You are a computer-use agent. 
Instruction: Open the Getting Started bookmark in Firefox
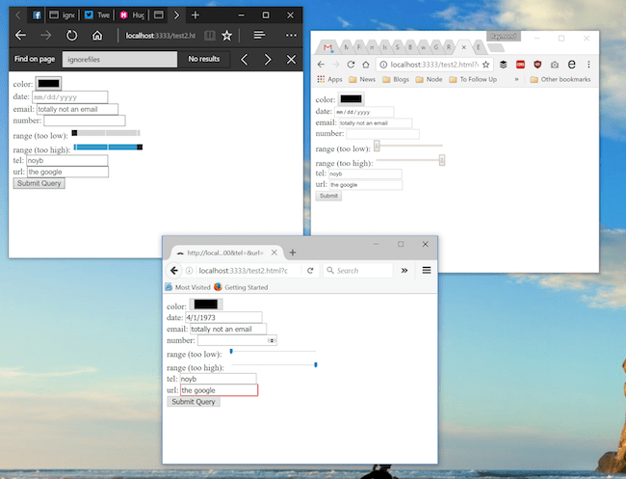241,287
